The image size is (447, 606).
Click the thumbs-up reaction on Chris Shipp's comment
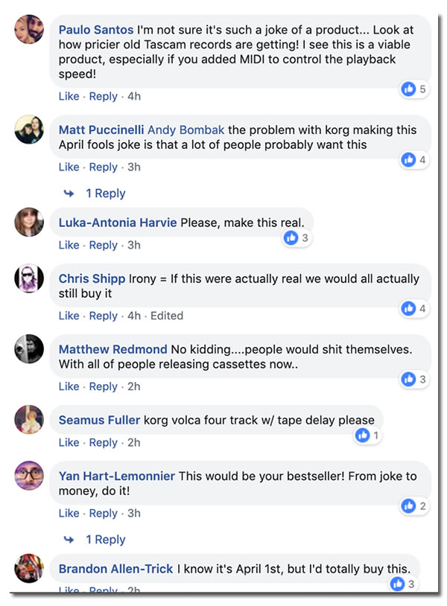[x=408, y=308]
